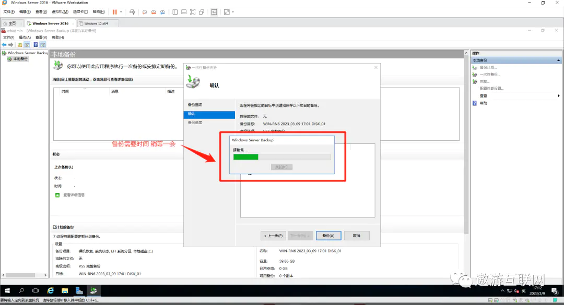Open the VMware 选项卡(T) menu
This screenshot has height=305, width=564.
(80, 12)
